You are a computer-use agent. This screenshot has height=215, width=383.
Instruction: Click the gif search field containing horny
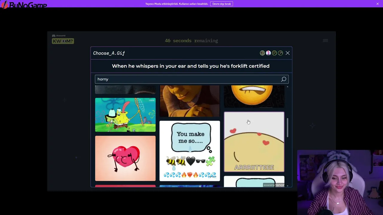click(x=191, y=79)
